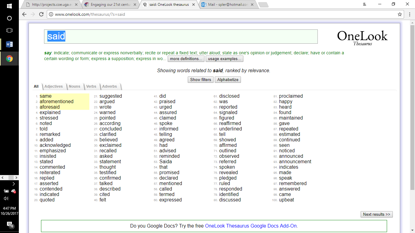This screenshot has height=233, width=415.
Task: Click the word 'Saida'
Action: (166, 162)
